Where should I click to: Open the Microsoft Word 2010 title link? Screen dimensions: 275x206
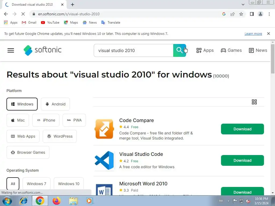(143, 183)
